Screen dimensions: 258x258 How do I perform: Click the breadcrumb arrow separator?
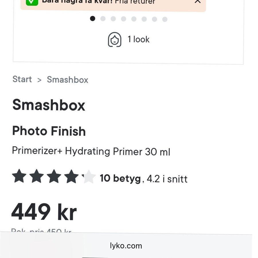[40, 80]
